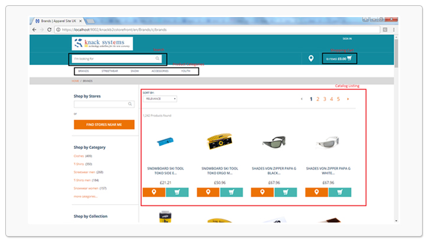Image resolution: width=428 pixels, height=242 pixels.
Task: Go to results page 3
Action: [325, 99]
